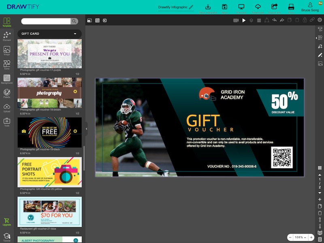This screenshot has width=324, height=243.
Task: Delete page with trash icon on right
Action: 320,213
